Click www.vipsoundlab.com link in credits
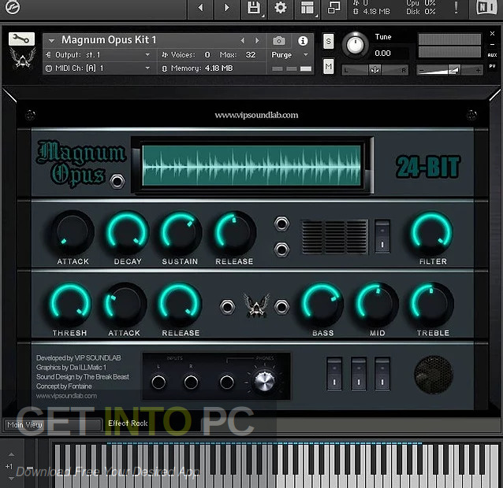Viewport: 503px width, 488px height. 66,396
